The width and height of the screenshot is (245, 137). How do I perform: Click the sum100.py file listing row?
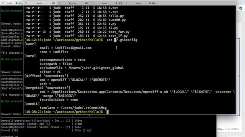pyautogui.click(x=75, y=20)
